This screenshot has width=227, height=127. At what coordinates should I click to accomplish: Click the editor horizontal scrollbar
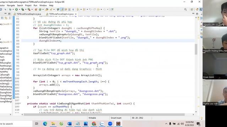pos(104,115)
